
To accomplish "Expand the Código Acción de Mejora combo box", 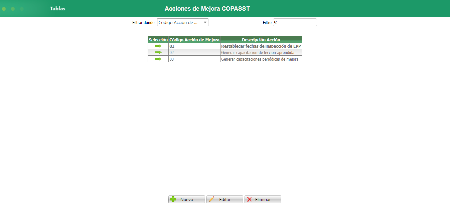I will (x=205, y=22).
